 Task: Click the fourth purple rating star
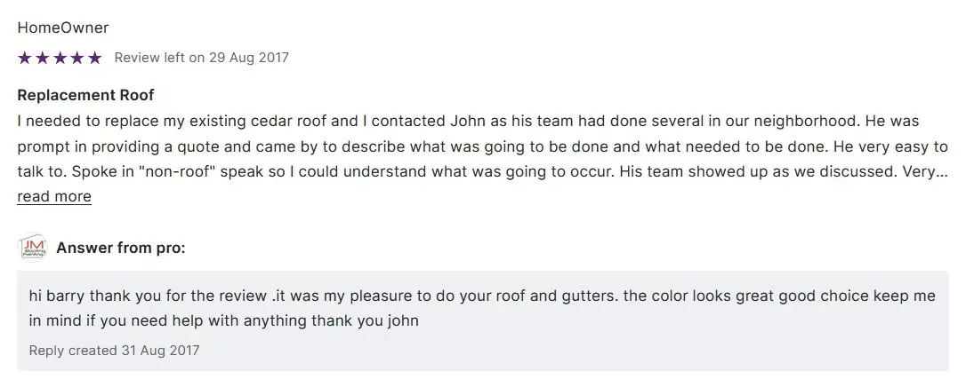tap(77, 58)
